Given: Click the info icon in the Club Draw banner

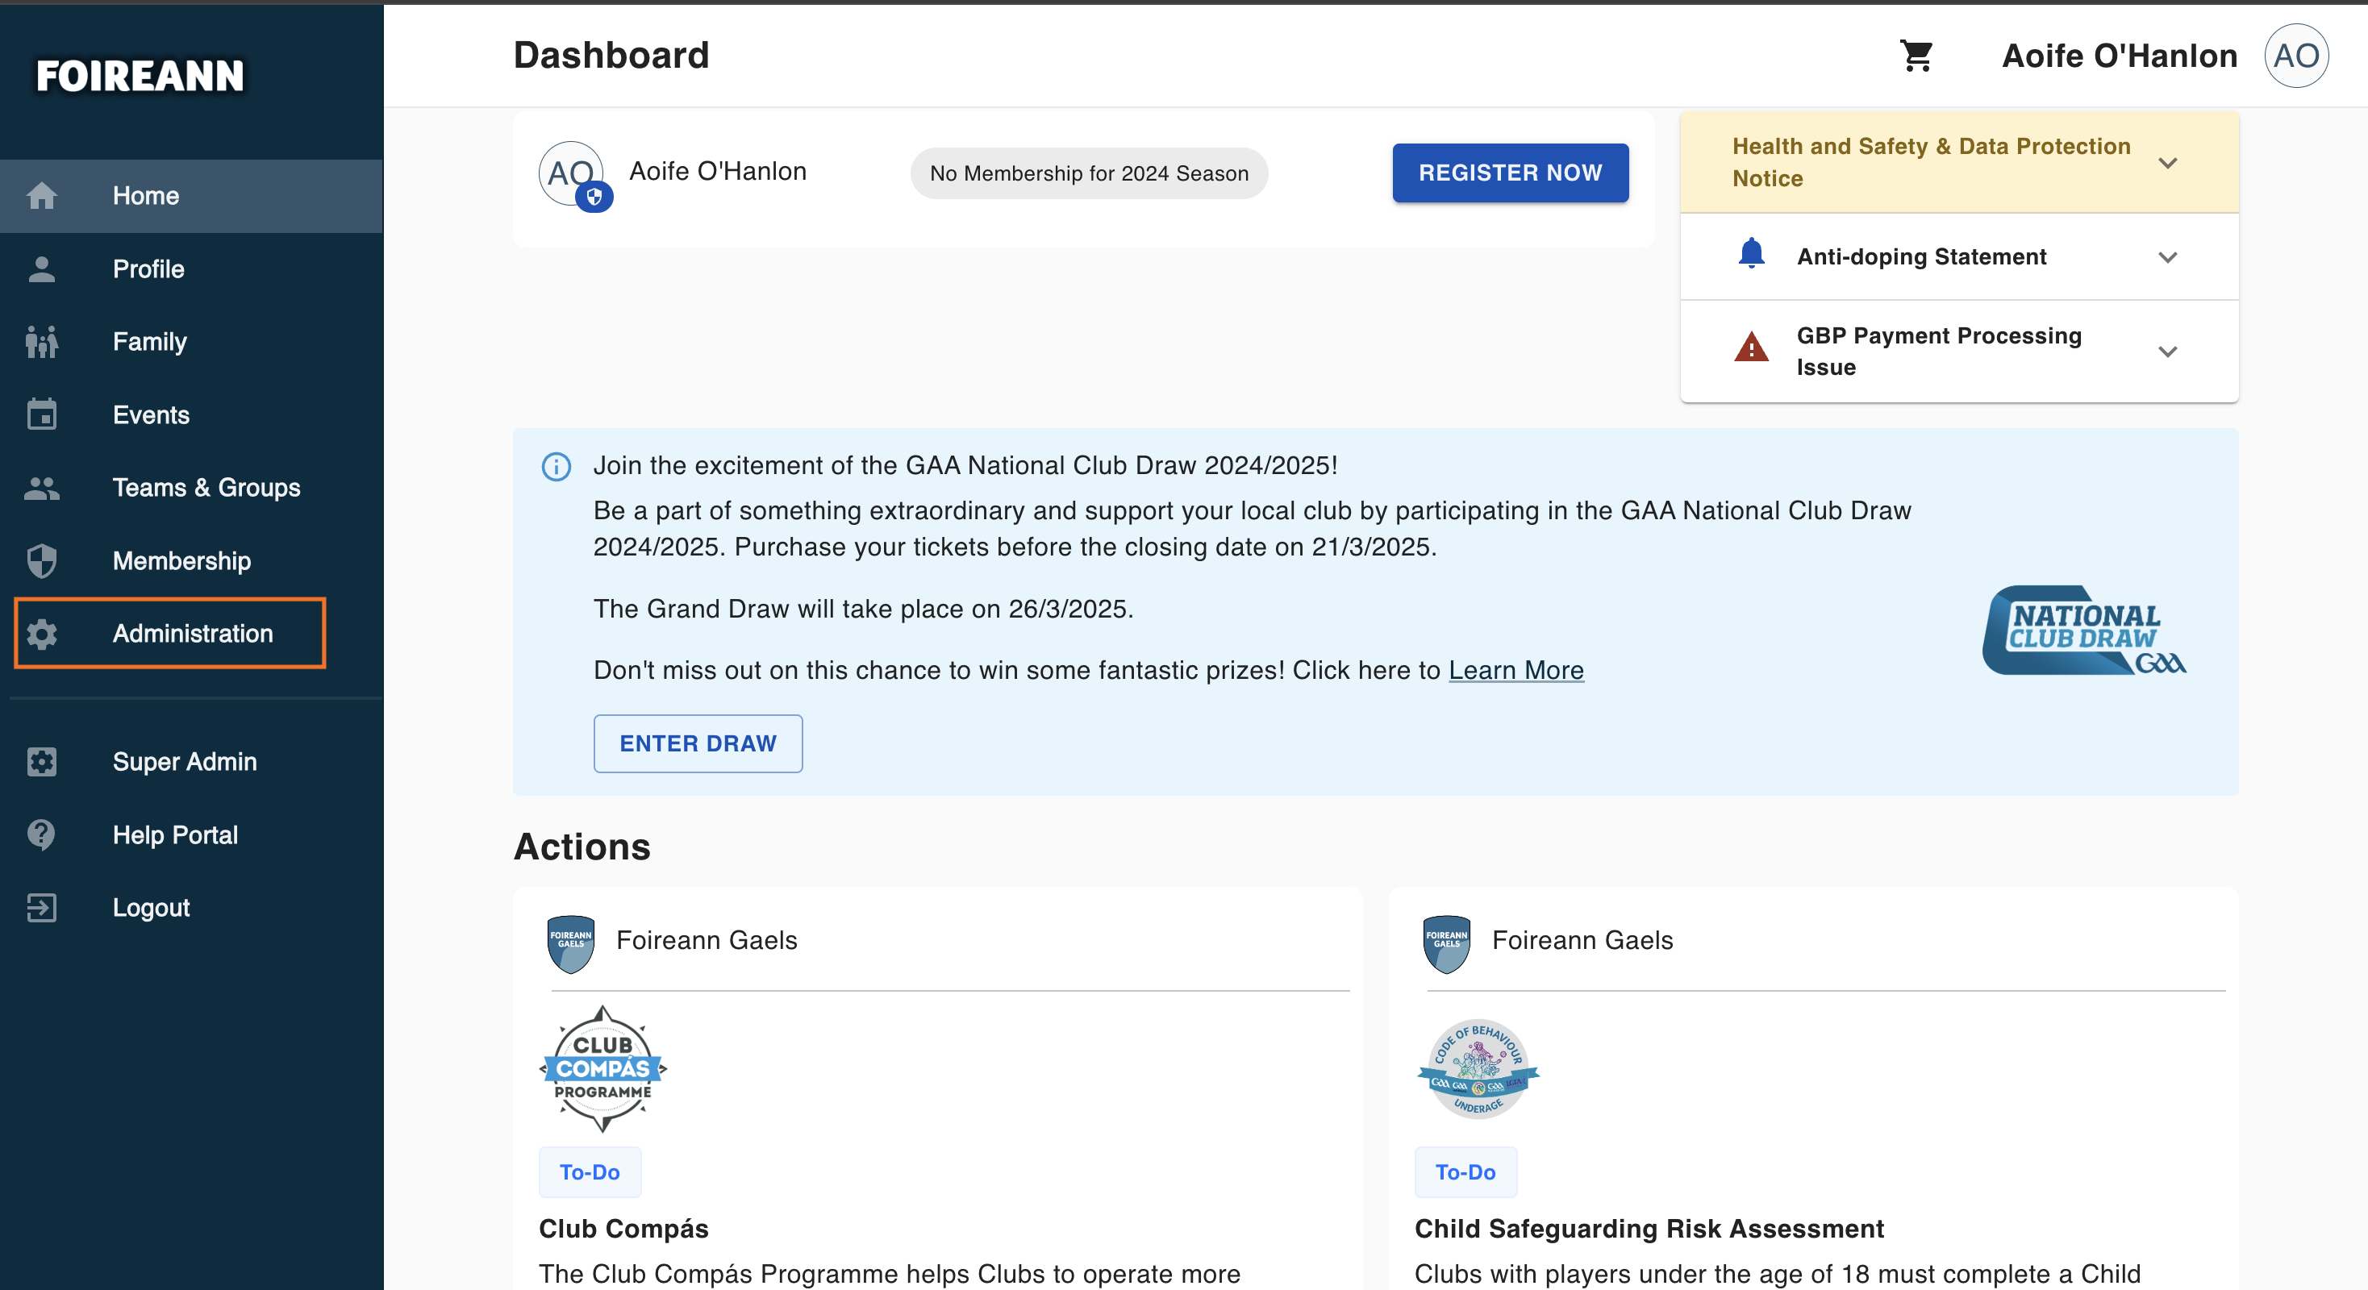Looking at the screenshot, I should coord(557,467).
